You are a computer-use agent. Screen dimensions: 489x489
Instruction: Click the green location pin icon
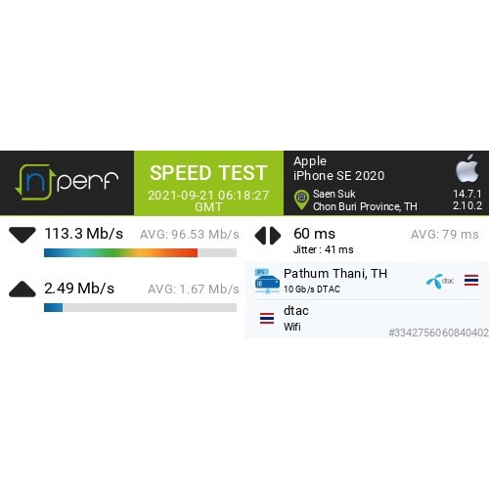coord(301,200)
